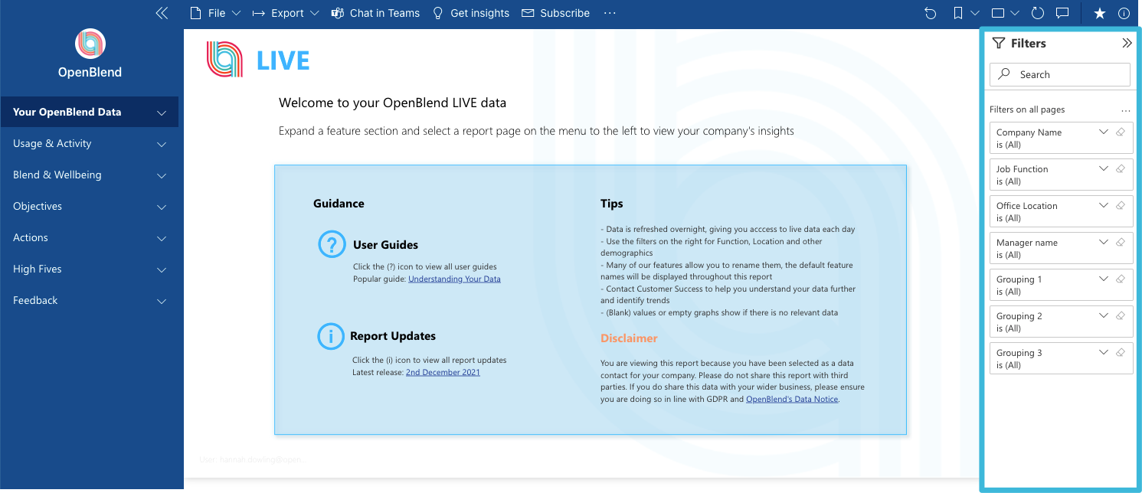This screenshot has width=1142, height=493.
Task: Expand Grouping 1 filter
Action: point(1104,279)
